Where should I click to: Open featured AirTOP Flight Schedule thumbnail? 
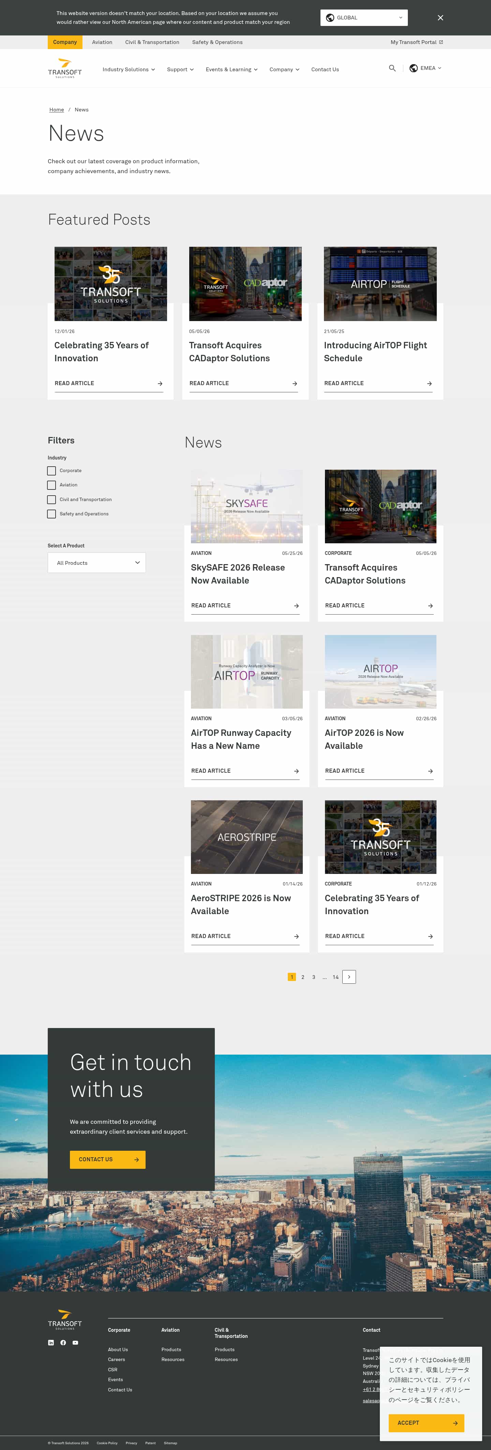[380, 284]
